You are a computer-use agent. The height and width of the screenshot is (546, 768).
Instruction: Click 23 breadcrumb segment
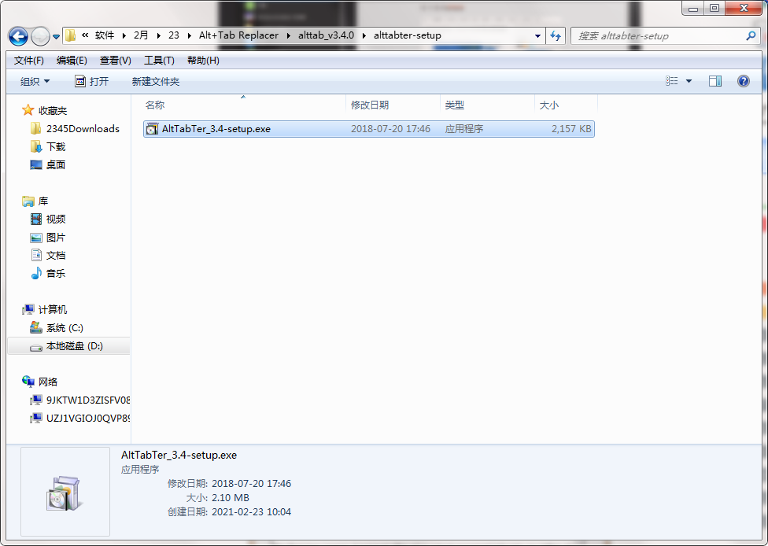pos(173,35)
